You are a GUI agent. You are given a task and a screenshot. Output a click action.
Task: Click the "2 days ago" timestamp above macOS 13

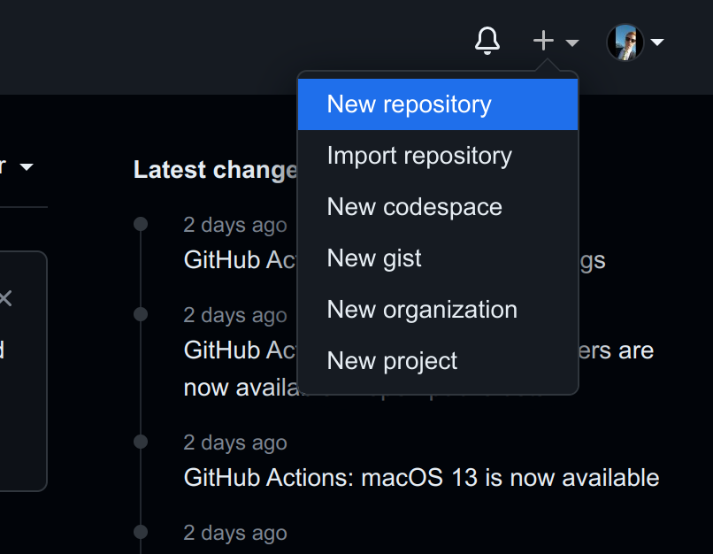pos(234,442)
